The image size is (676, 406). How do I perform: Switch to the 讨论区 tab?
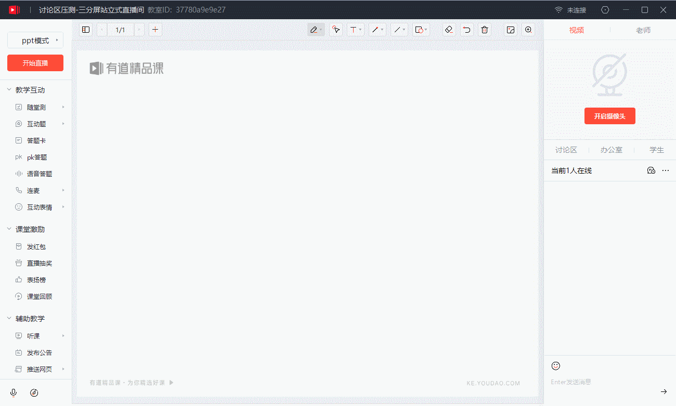coord(566,150)
